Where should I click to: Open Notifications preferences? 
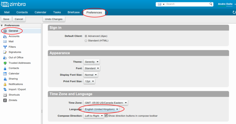click(x=16, y=84)
